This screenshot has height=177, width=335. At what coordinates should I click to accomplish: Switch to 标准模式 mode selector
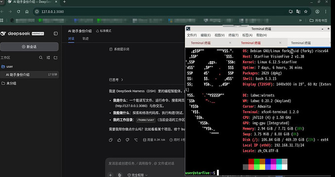[103, 31]
